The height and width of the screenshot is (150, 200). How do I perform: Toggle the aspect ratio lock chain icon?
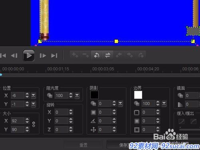pos(34,124)
